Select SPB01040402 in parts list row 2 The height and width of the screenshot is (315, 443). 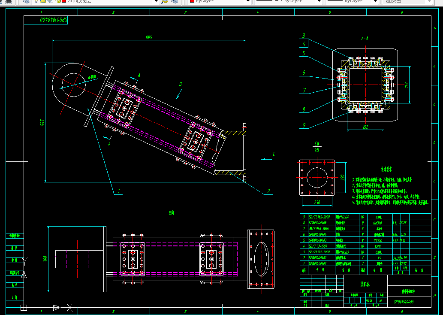point(317,257)
